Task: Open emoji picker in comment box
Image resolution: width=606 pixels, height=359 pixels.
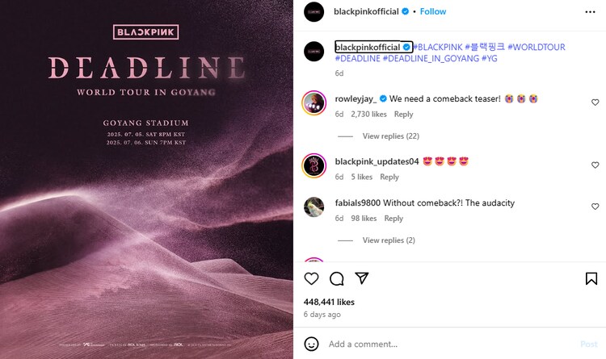Action: (311, 344)
